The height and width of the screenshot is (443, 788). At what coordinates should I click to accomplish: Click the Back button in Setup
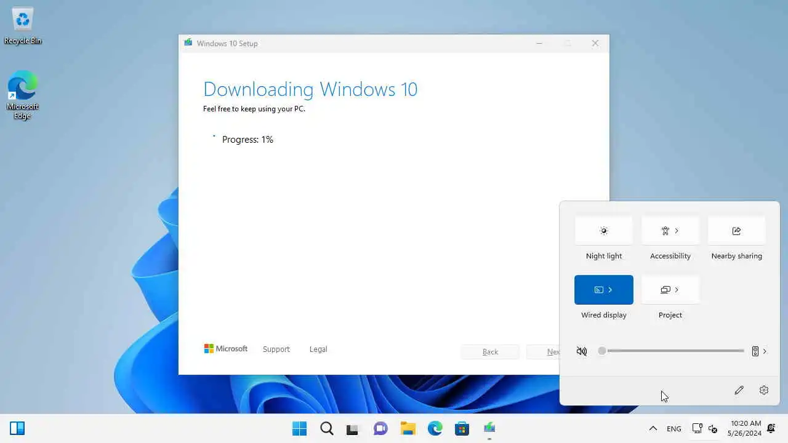(x=490, y=352)
